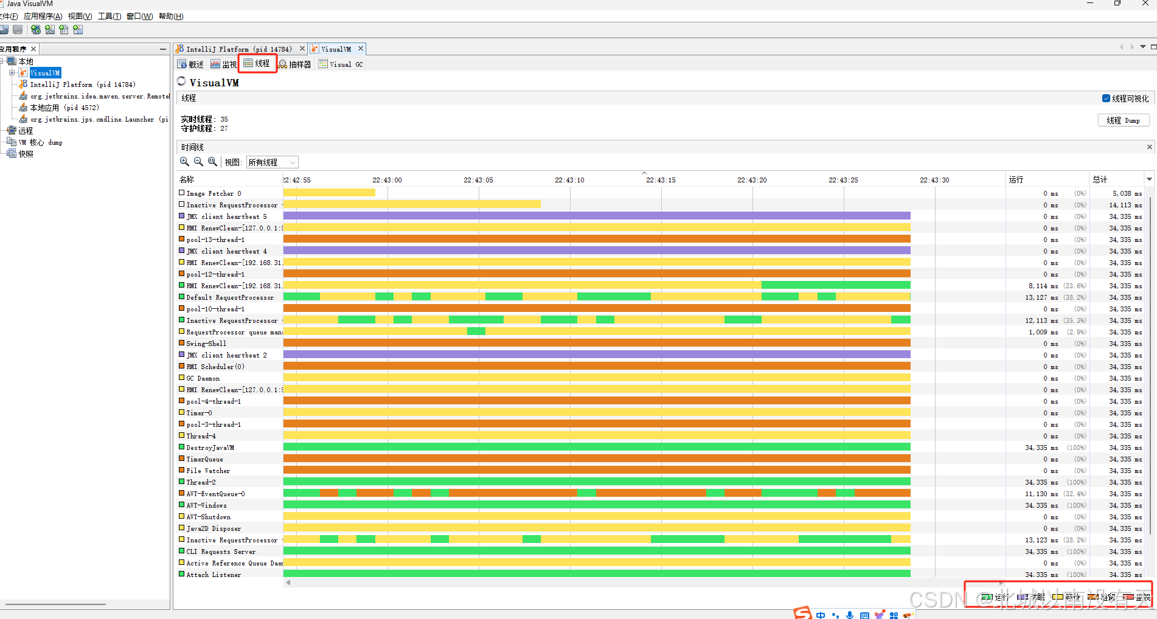Toggle the 线程可视化 checkbox
The height and width of the screenshot is (619, 1157).
pos(1106,98)
